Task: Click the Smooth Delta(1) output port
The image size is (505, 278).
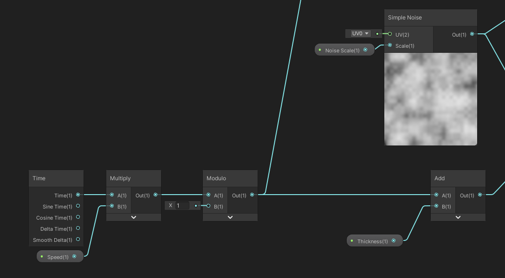Action: (x=78, y=240)
